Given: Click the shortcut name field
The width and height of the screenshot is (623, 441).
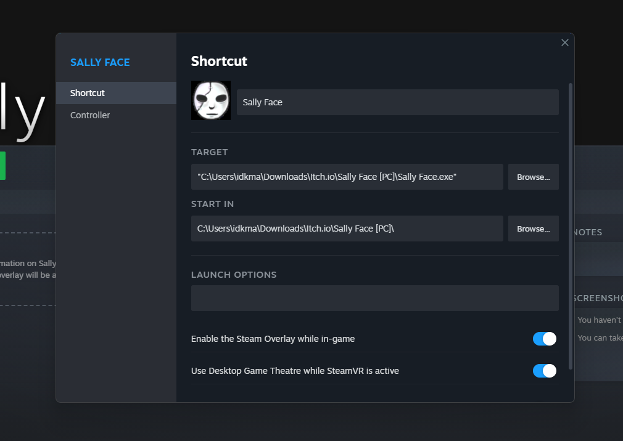Looking at the screenshot, I should pyautogui.click(x=397, y=102).
